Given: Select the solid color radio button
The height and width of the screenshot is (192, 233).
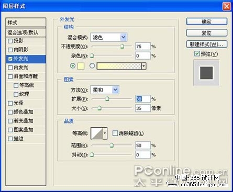Looking at the screenshot, I should (73, 66).
